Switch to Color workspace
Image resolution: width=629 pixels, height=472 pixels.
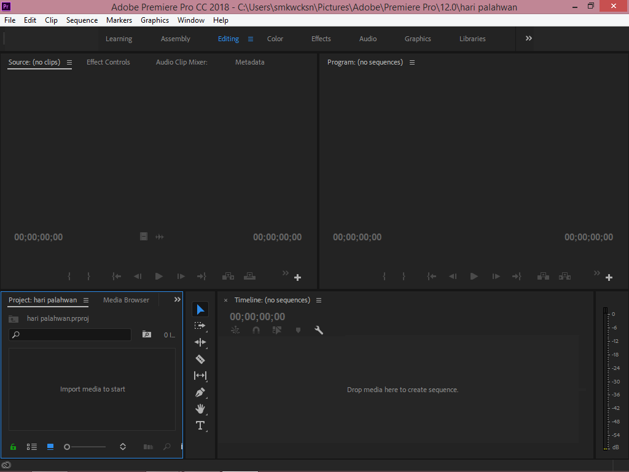[x=275, y=39]
